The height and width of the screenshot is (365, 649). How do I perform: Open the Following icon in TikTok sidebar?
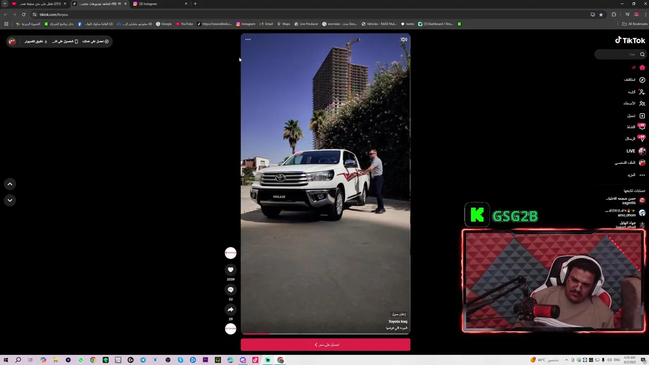(642, 92)
